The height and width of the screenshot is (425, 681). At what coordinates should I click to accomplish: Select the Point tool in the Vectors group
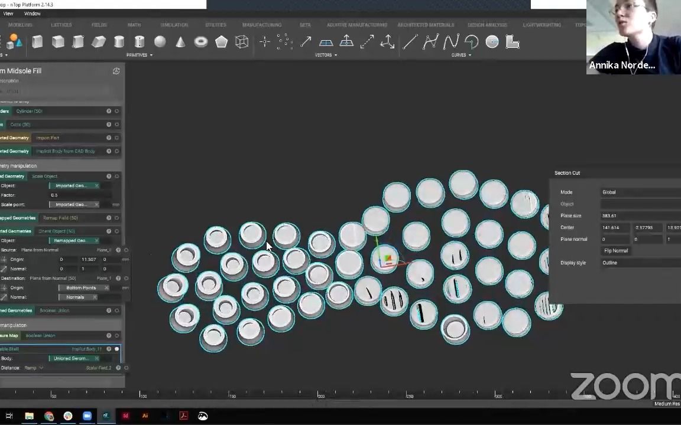pyautogui.click(x=264, y=41)
